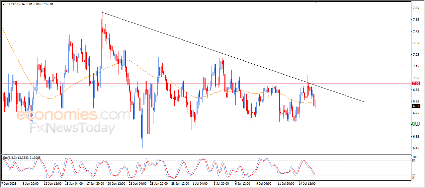
Task: Click the economies.com watermark logo
Action: (73, 115)
